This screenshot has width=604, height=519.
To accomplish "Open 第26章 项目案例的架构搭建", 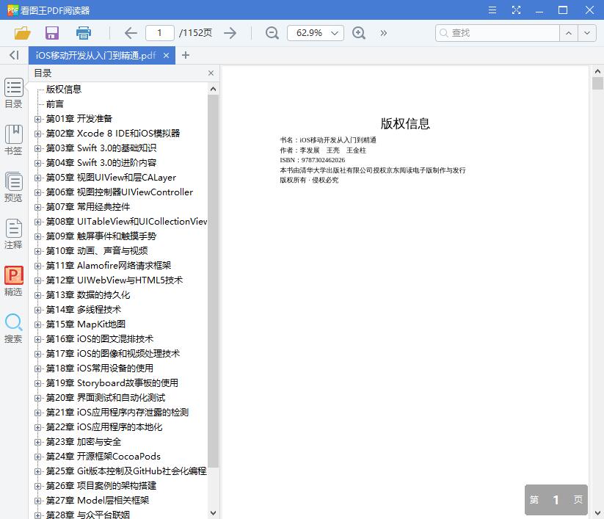I will coord(101,485).
